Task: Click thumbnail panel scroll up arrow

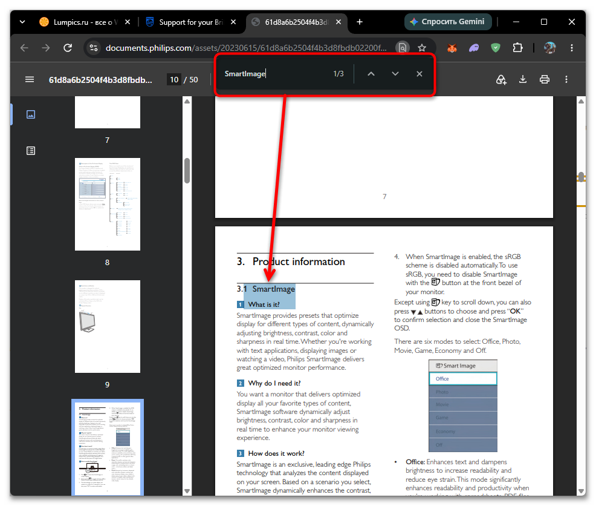Action: coord(187,102)
